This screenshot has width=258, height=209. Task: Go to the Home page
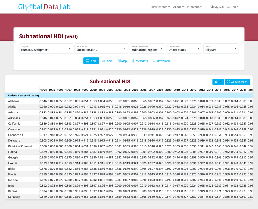pyautogui.click(x=232, y=7)
